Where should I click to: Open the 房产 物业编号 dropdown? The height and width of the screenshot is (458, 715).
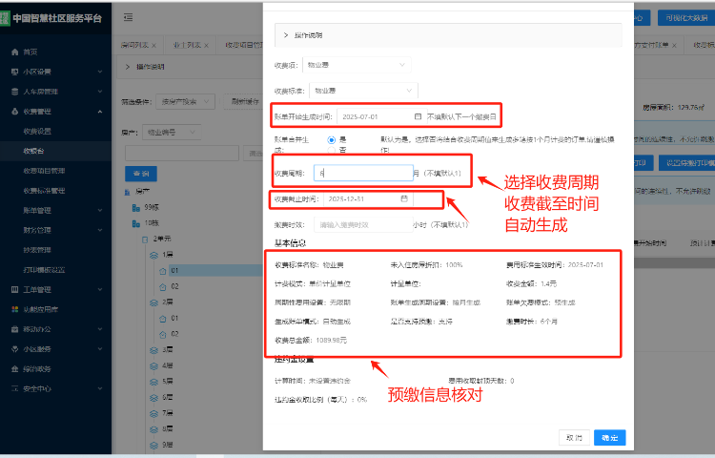[x=172, y=133]
